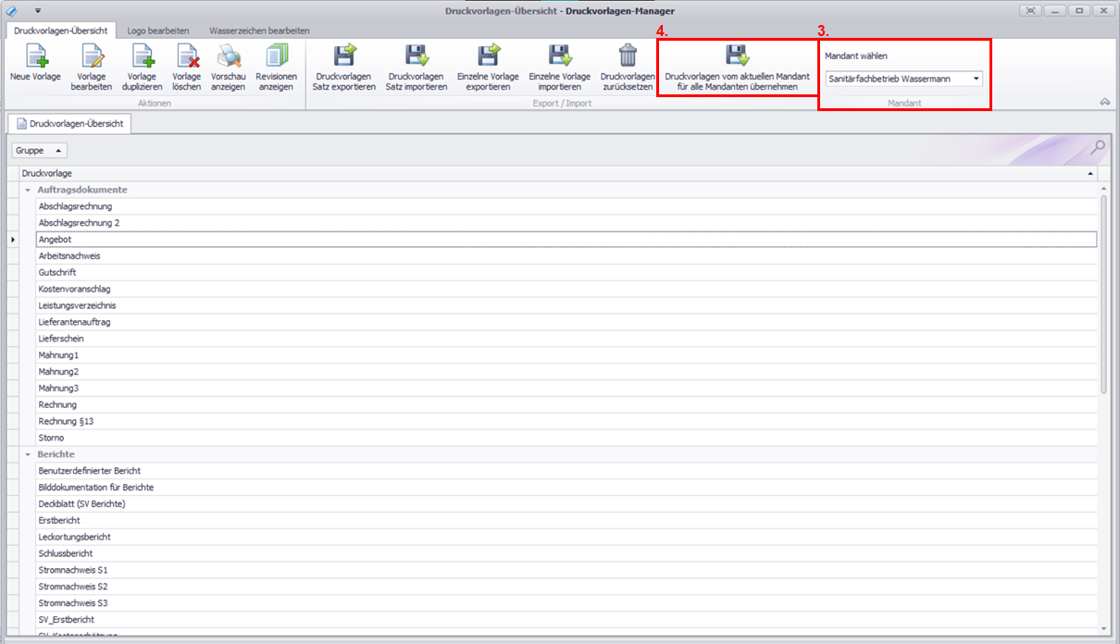Collapse the Berichte group
The image size is (1120, 644).
(x=28, y=454)
